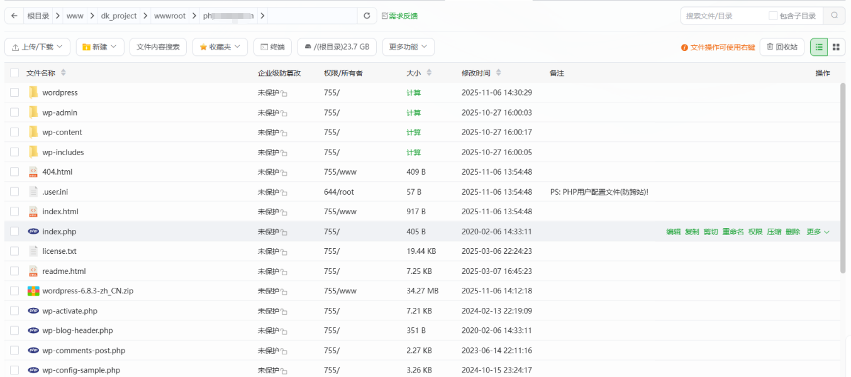Open the 新建 (New) menu
Screen dimensions: 851x377
coord(99,46)
